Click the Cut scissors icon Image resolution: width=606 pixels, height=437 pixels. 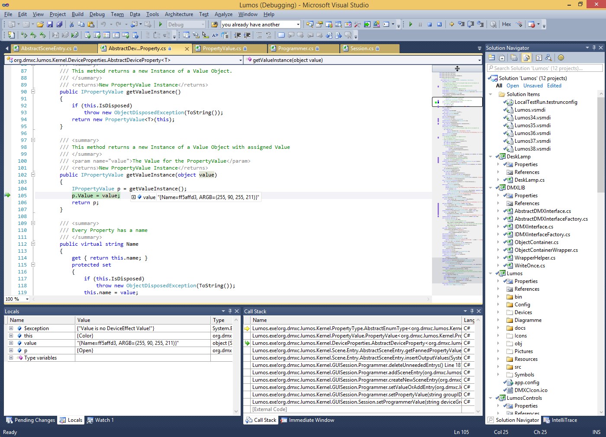(72, 25)
